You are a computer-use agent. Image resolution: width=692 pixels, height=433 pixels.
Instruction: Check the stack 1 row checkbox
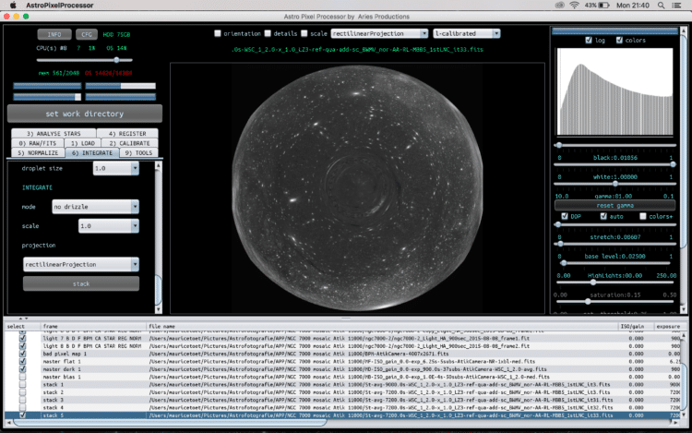[22, 384]
